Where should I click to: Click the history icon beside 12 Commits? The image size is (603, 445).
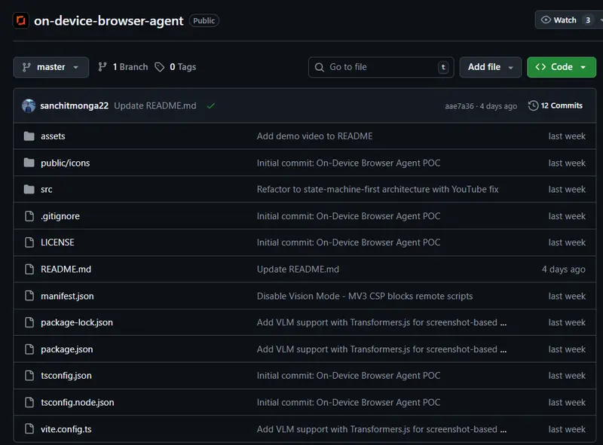click(x=532, y=105)
